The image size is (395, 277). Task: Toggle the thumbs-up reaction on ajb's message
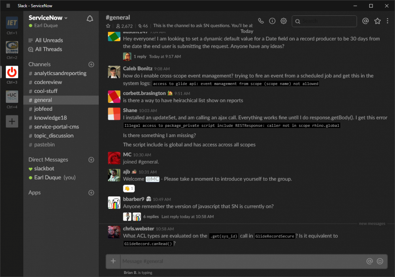point(128,188)
